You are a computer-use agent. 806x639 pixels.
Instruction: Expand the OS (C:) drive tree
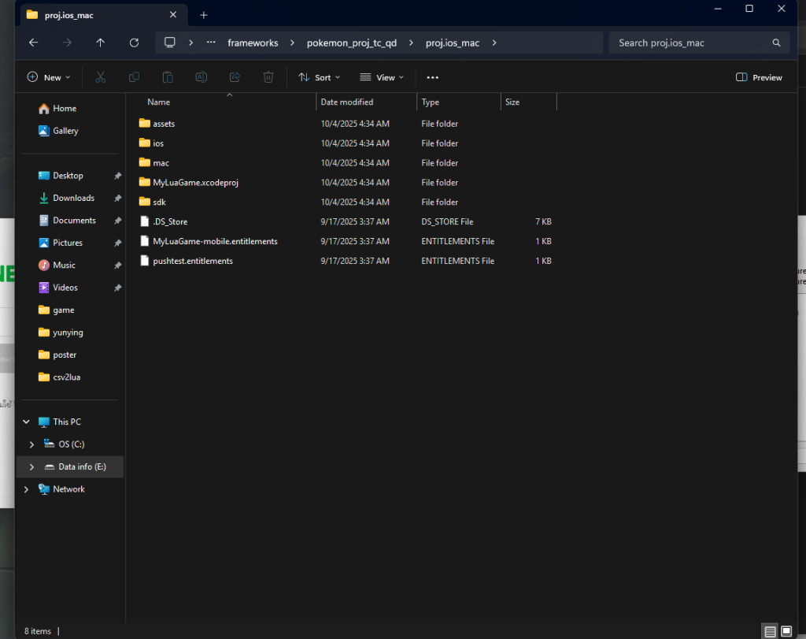pyautogui.click(x=31, y=444)
